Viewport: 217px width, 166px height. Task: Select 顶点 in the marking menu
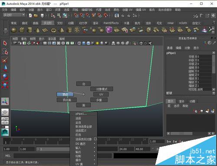point(65,94)
